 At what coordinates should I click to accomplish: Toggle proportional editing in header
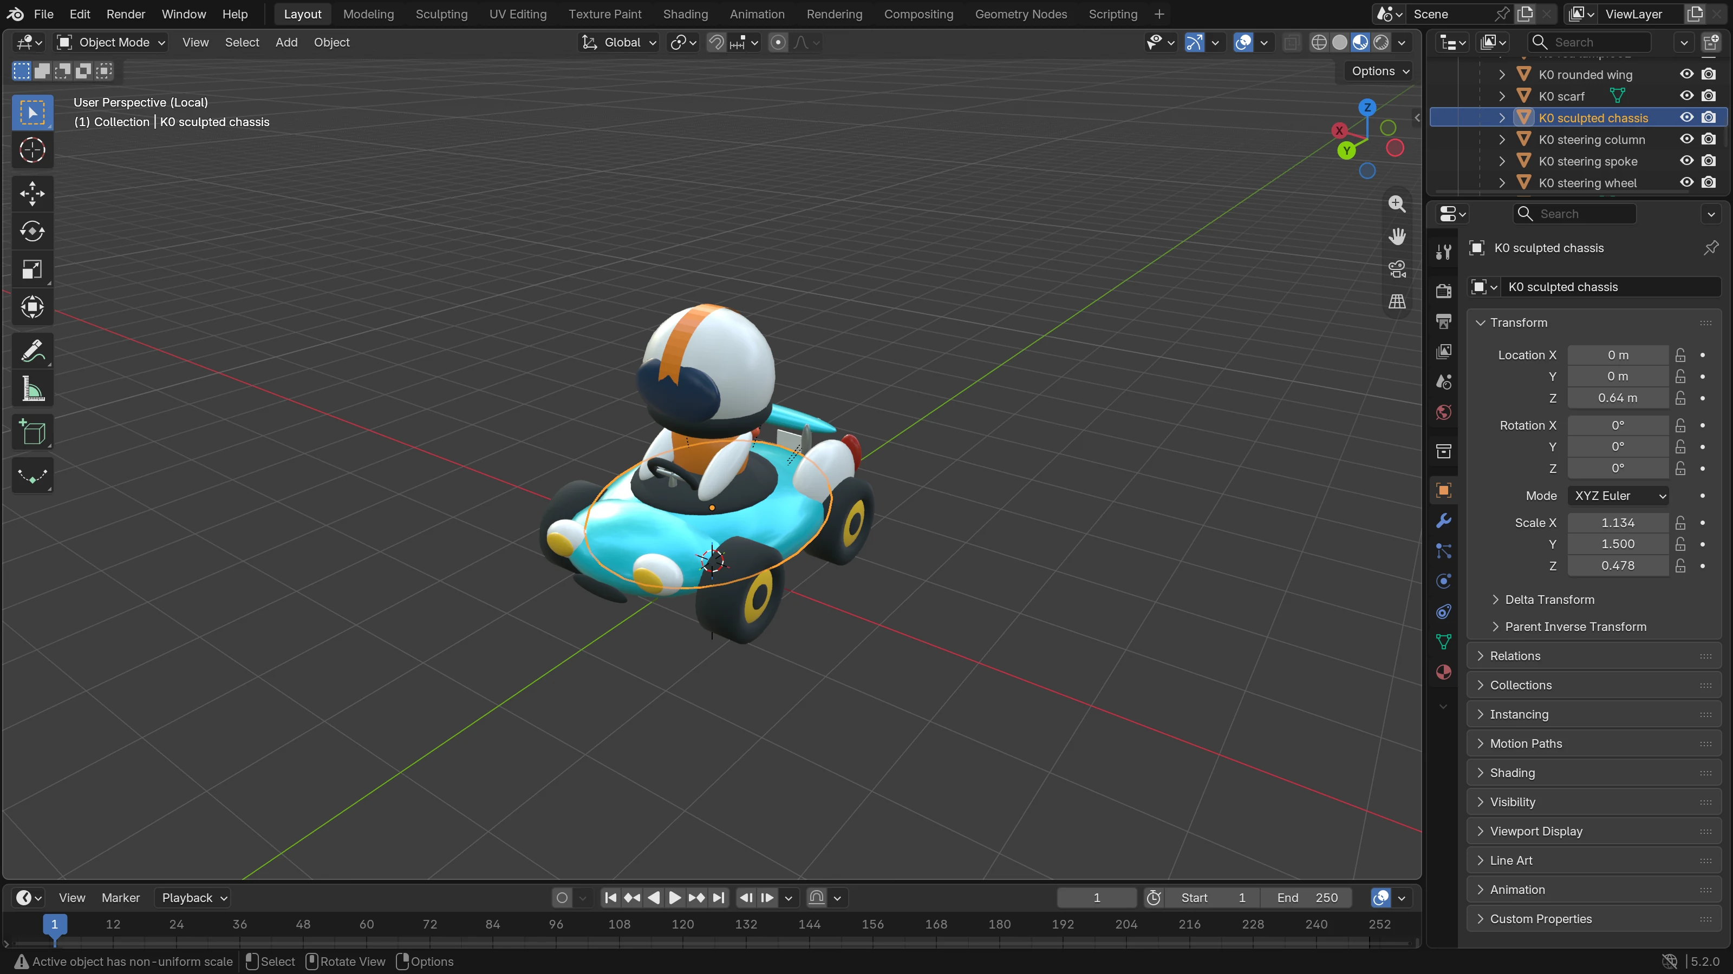coord(778,42)
